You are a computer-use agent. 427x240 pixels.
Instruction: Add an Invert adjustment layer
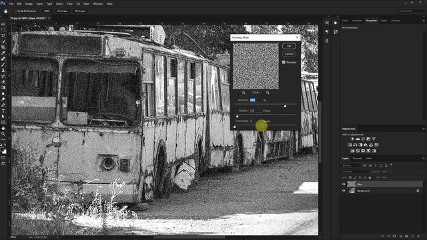pos(352,151)
